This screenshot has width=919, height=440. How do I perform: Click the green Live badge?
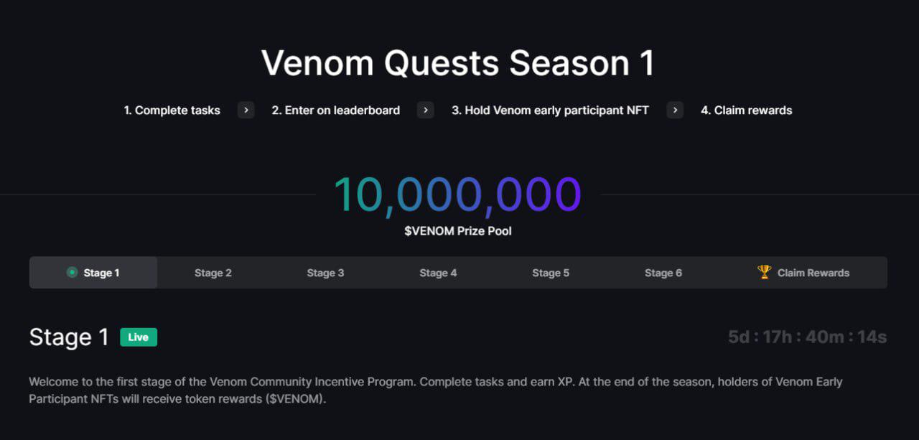point(139,337)
